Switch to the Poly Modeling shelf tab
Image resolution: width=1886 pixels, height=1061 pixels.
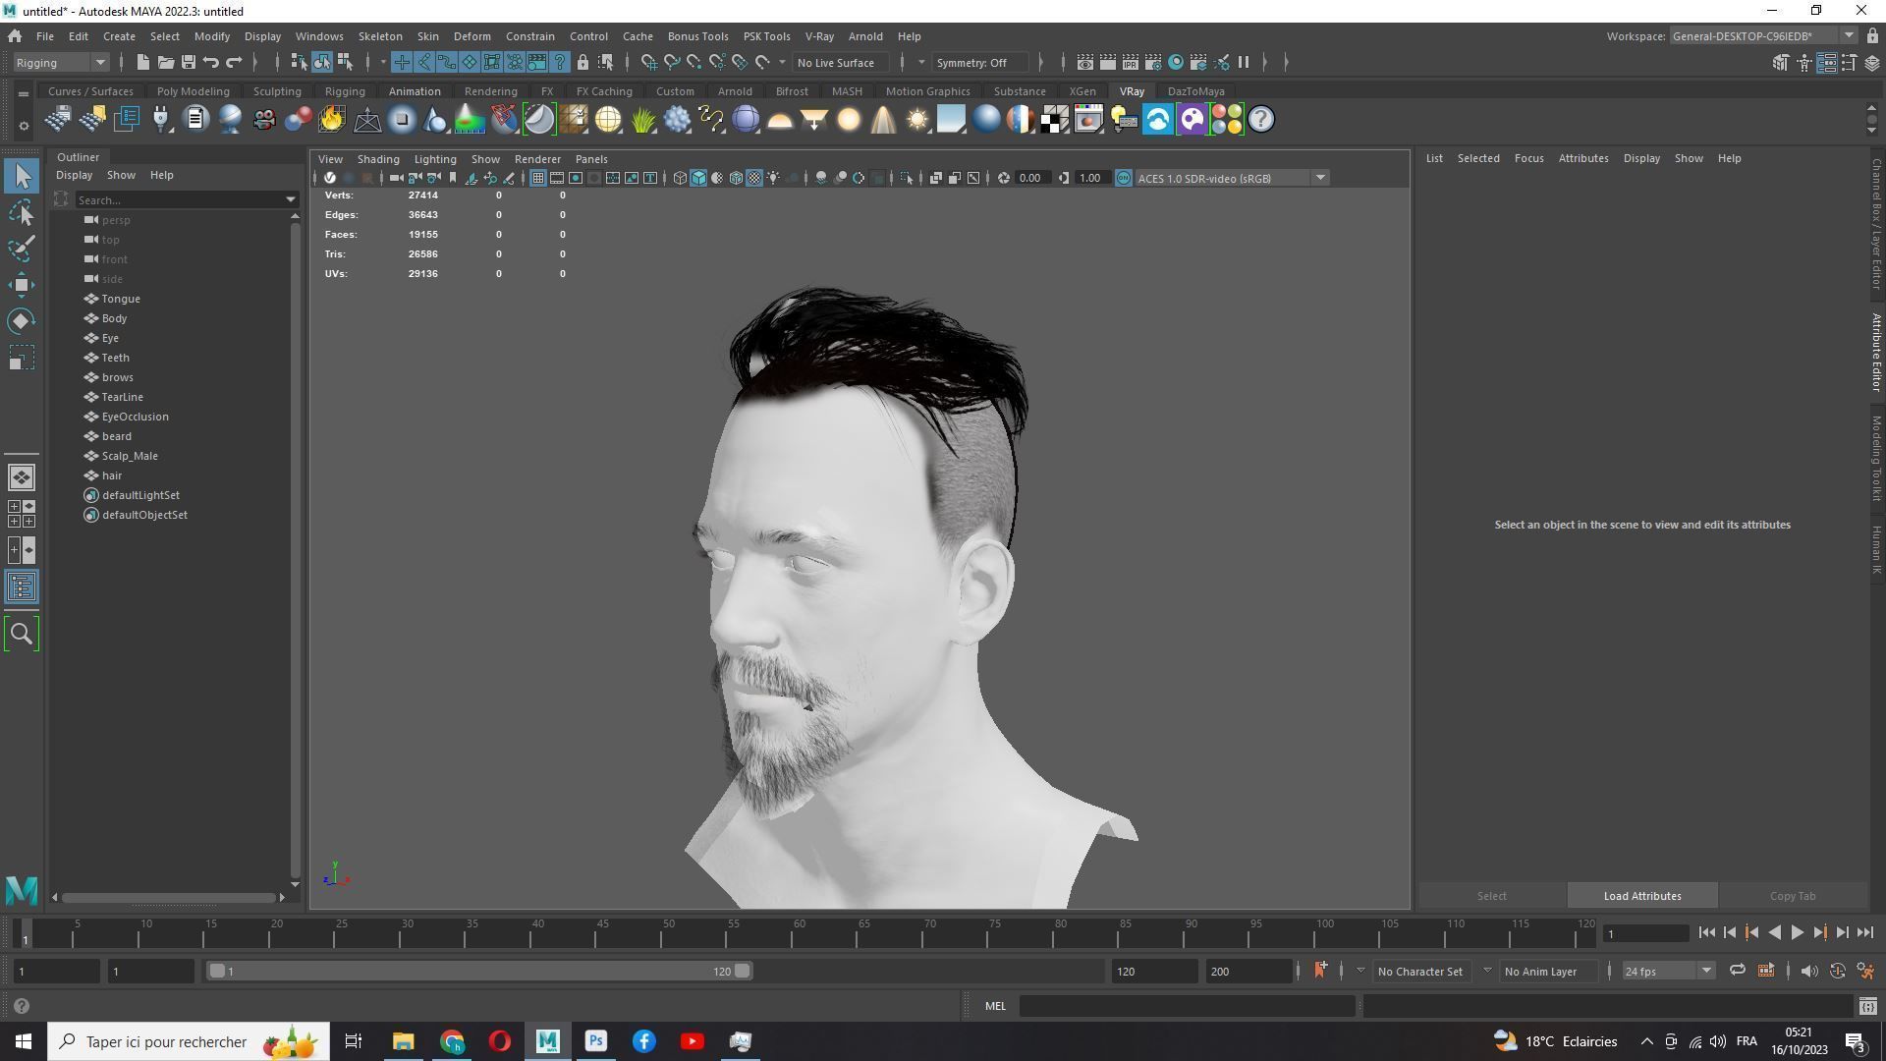coord(193,91)
